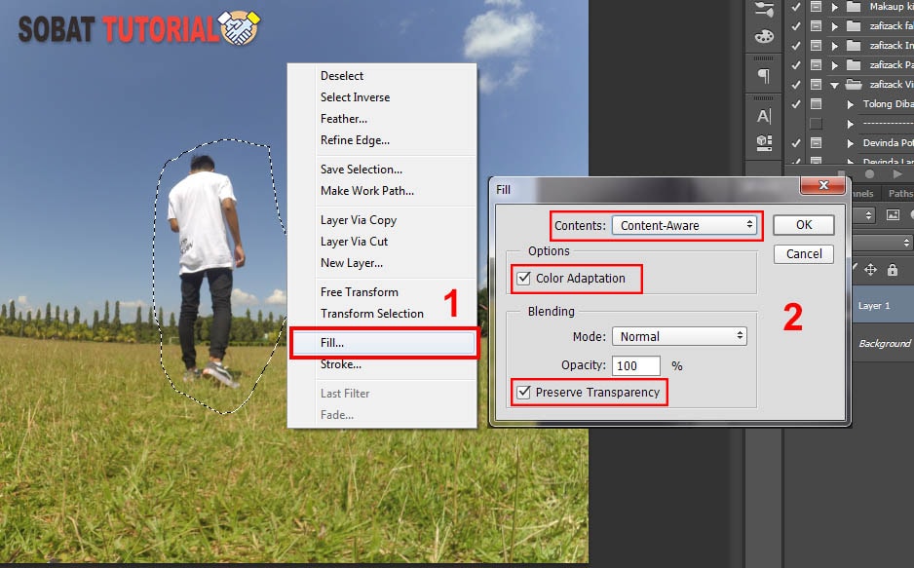Toggle dialog icon for Devinda Pot action

tap(817, 142)
